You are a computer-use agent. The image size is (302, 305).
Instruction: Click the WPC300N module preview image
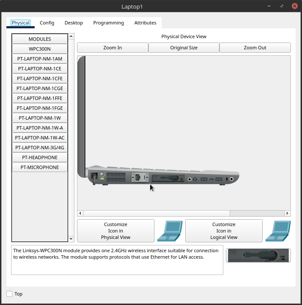[x=258, y=255]
